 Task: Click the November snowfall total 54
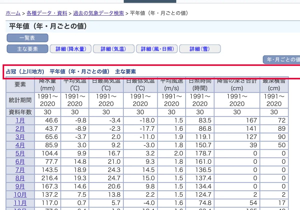point(253,203)
